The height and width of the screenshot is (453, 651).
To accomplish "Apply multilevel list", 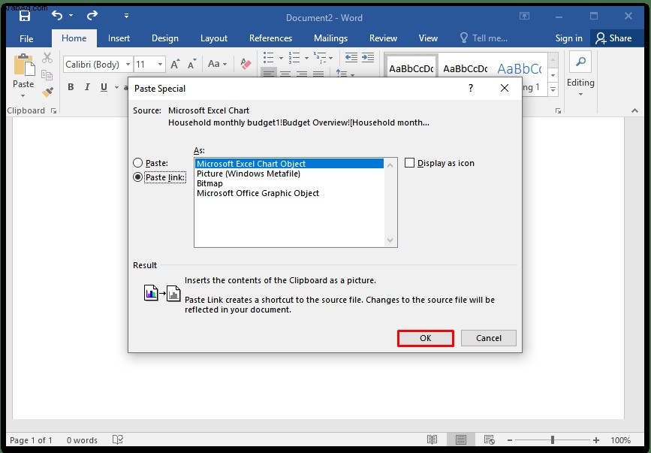I will [x=319, y=58].
